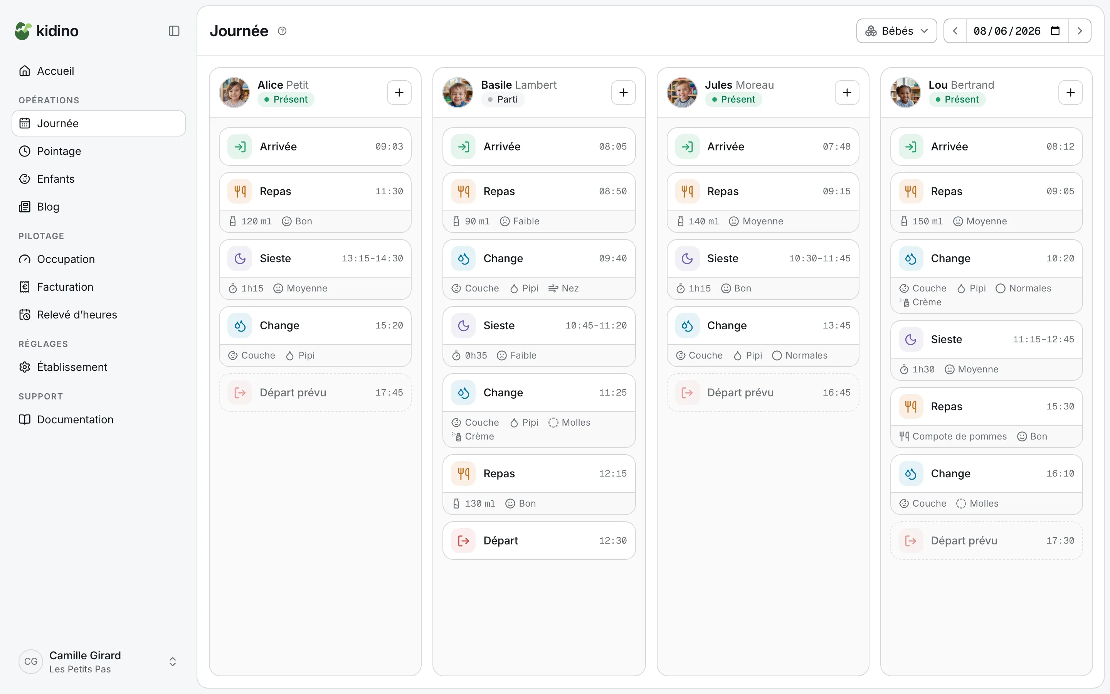
Task: Open Relevé d'heures
Action: tap(99, 315)
